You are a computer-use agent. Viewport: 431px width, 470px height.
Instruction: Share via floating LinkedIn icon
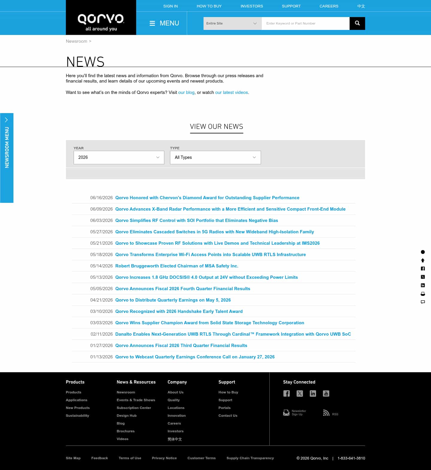coord(423,285)
